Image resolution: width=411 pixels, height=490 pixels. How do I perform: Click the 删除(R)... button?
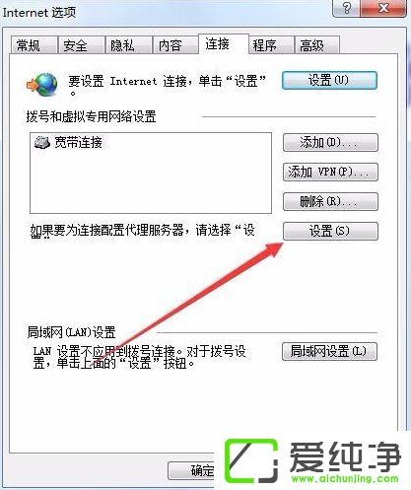click(x=330, y=201)
